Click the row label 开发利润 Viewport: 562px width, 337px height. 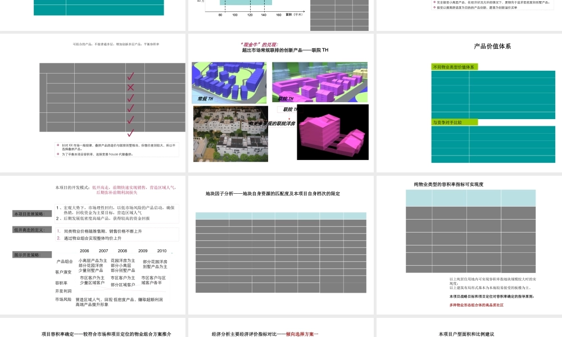pos(63,291)
